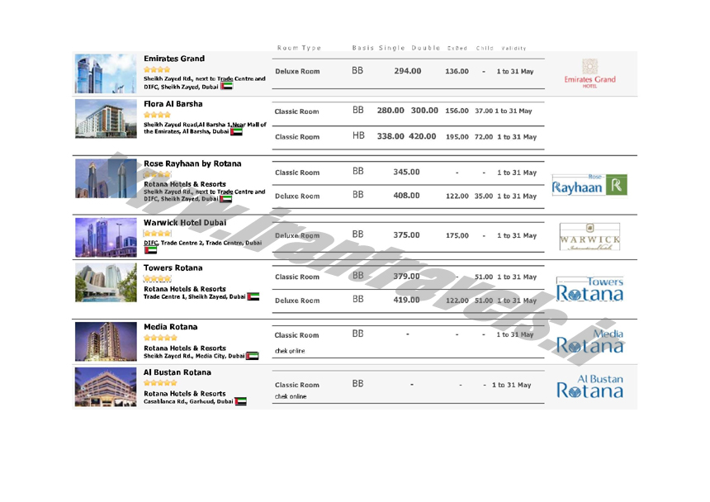710x502 pixels.
Task: Select the 345.00 Rose Rayhaan Classic Room price
Action: coord(407,172)
